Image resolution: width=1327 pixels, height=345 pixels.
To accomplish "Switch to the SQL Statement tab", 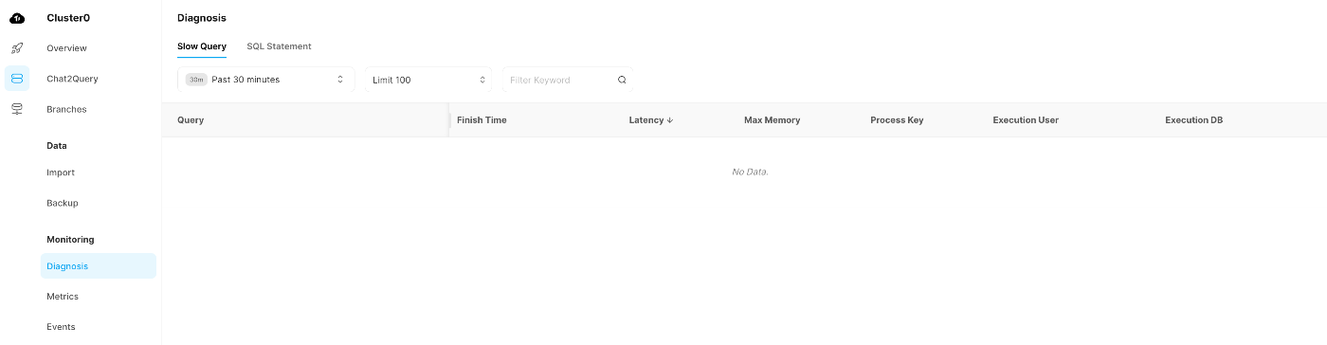I will 279,46.
